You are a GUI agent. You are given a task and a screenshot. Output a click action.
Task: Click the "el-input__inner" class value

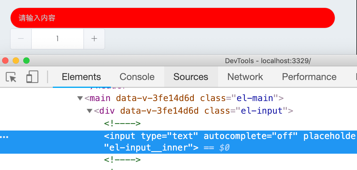(149, 148)
